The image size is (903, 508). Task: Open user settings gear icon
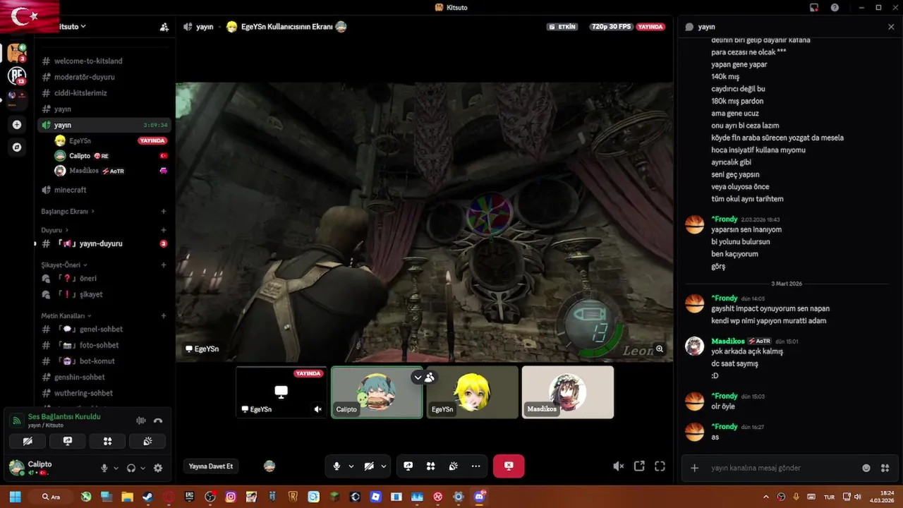coord(158,468)
